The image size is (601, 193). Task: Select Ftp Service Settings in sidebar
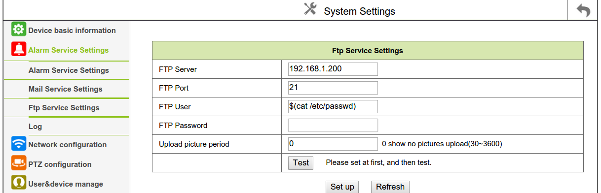[64, 108]
